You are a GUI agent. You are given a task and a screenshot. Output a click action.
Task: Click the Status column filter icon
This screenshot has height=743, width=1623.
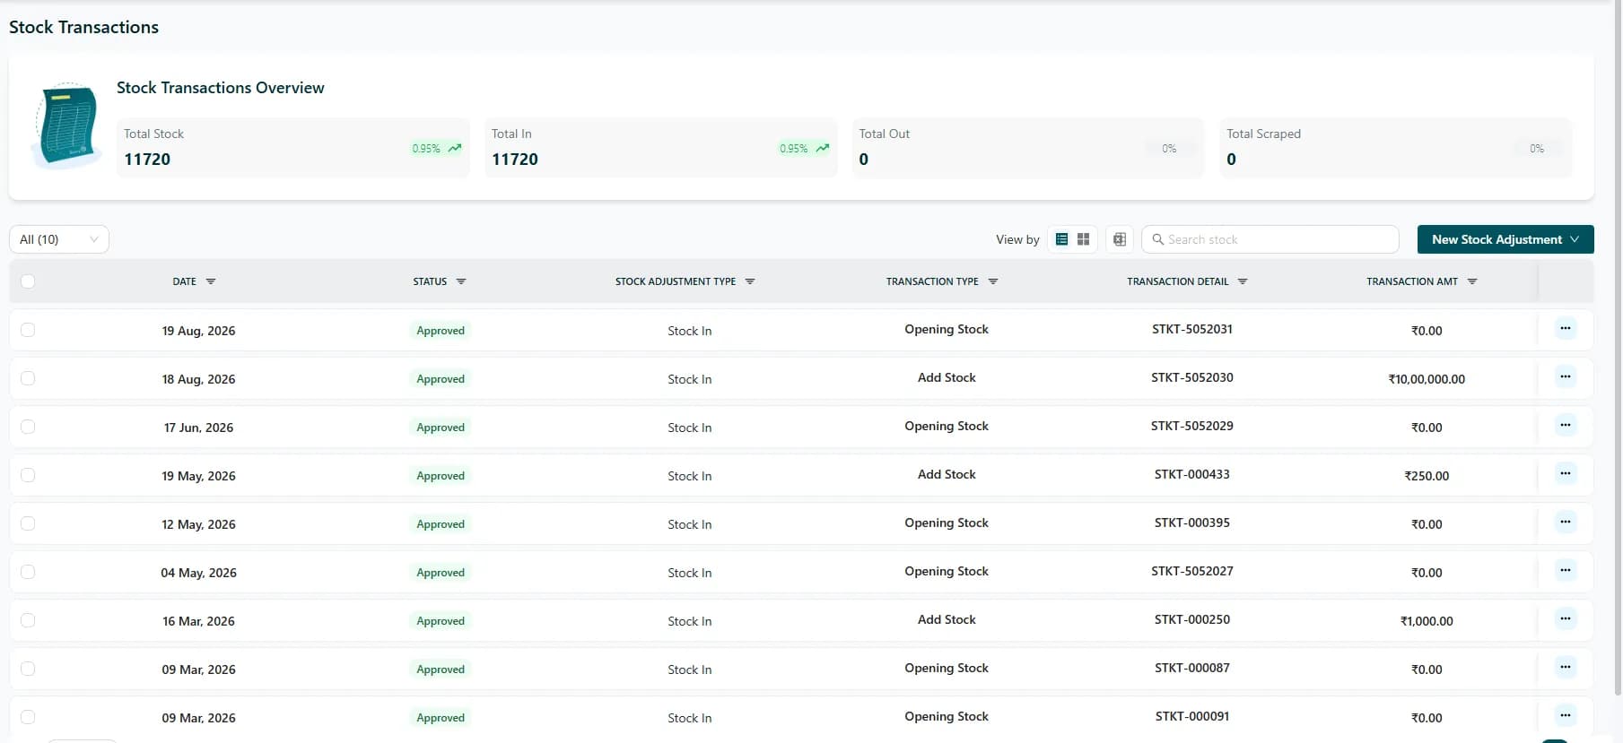pyautogui.click(x=461, y=281)
